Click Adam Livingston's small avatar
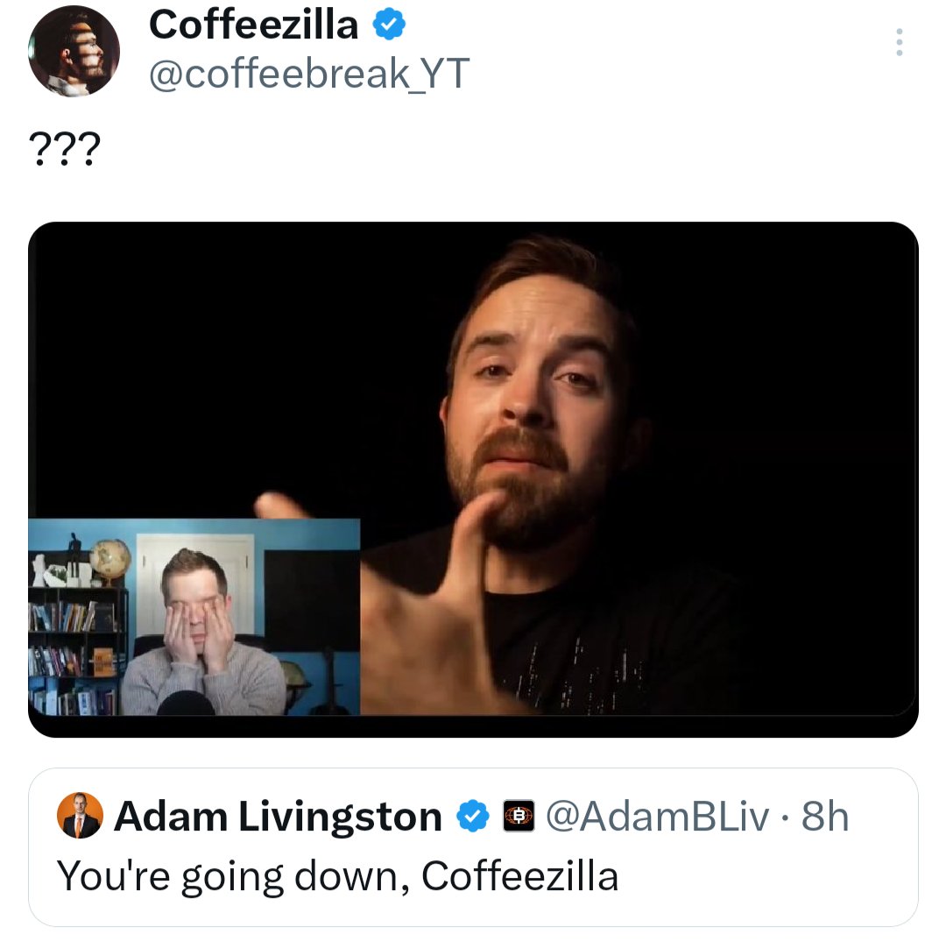The height and width of the screenshot is (941, 946). (x=80, y=816)
